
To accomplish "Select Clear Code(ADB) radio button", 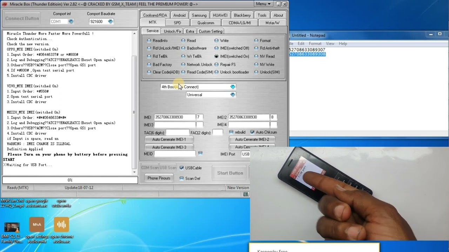I will coord(149,72).
